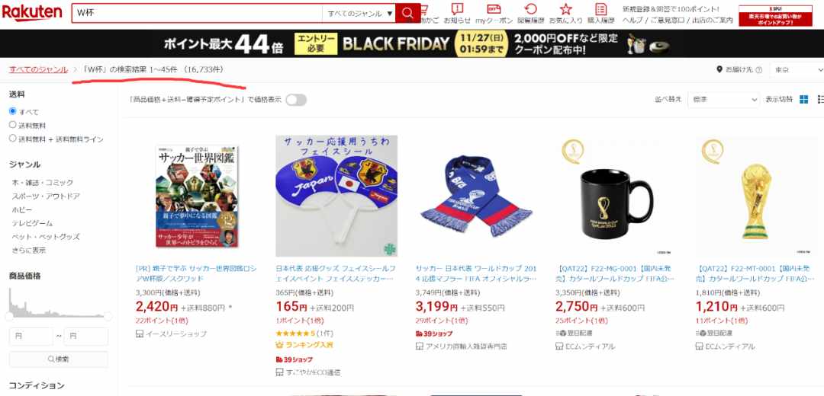Image resolution: width=824 pixels, height=396 pixels.
Task: Select the 送料無料 radio button
Action: click(13, 125)
